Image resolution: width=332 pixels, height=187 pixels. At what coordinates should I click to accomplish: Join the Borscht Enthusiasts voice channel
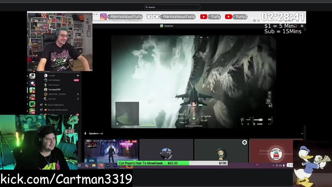58,110
